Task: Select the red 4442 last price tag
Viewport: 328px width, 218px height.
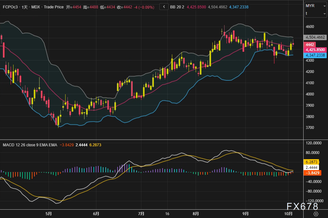Action: coord(310,45)
